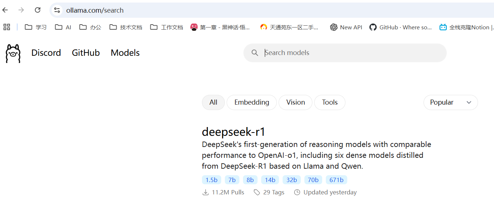Image resolution: width=494 pixels, height=202 pixels.
Task: Focus the Search models input field
Action: pos(345,53)
